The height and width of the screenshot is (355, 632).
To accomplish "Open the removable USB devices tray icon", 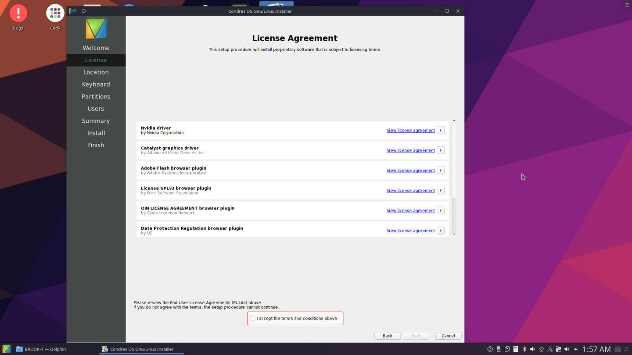I will 499,349.
